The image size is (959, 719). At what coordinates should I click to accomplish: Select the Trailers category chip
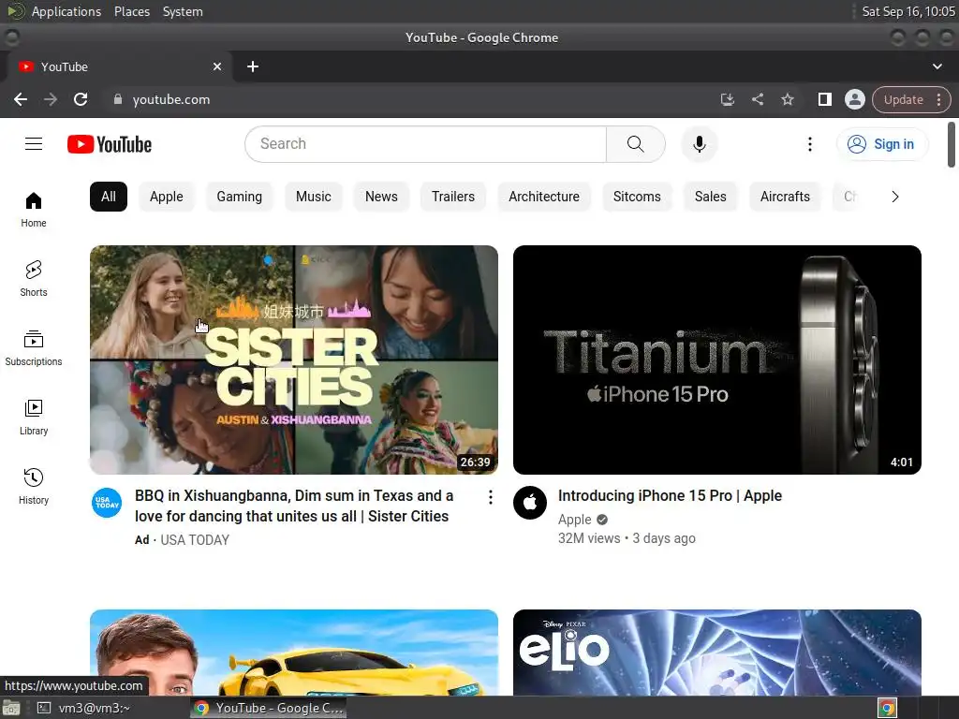[x=453, y=197]
